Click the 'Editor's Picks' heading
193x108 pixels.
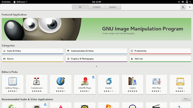(x=10, y=72)
